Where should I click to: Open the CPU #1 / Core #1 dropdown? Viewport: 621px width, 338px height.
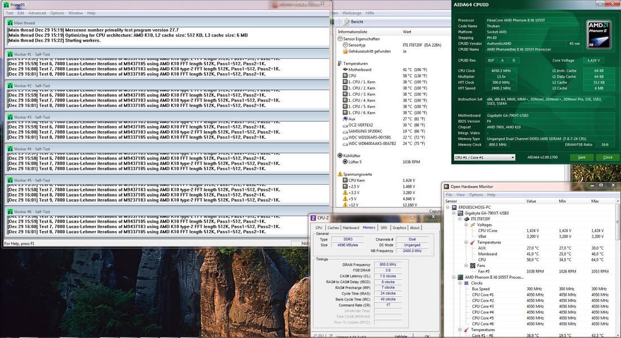coord(485,157)
